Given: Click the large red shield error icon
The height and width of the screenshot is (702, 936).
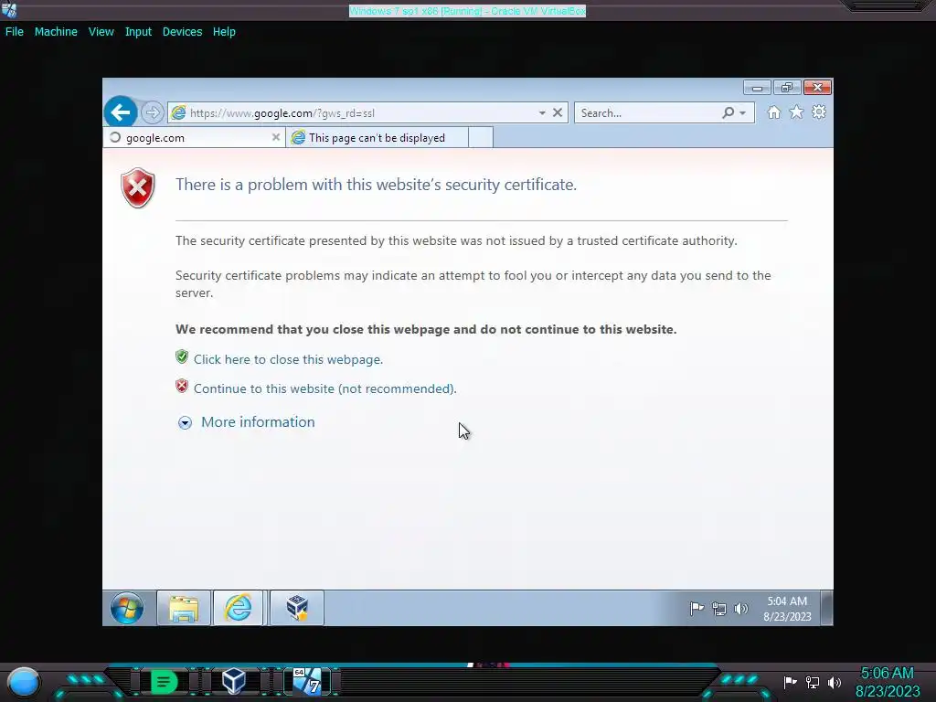Looking at the screenshot, I should tap(138, 187).
